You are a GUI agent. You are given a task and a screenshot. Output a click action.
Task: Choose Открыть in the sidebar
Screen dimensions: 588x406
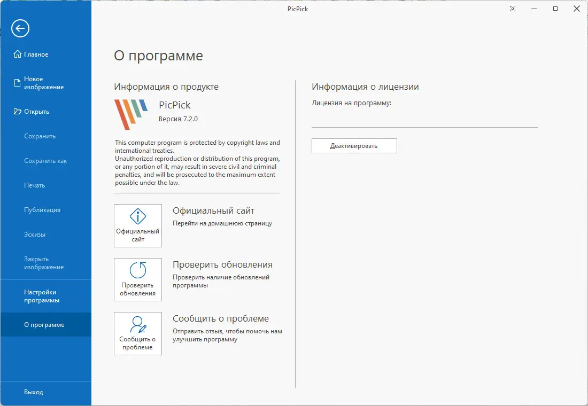click(46, 111)
